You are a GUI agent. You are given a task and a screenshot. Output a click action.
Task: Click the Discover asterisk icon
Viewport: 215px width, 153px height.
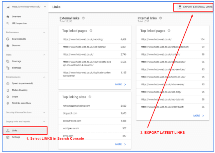[8, 45]
